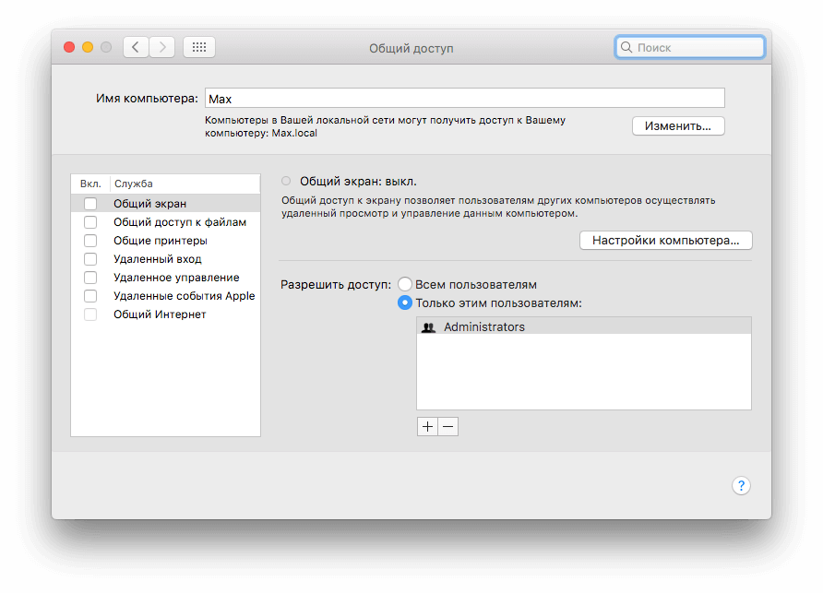The height and width of the screenshot is (593, 823).
Task: Toggle Общий доступ к файлам checkbox
Action: tap(90, 222)
